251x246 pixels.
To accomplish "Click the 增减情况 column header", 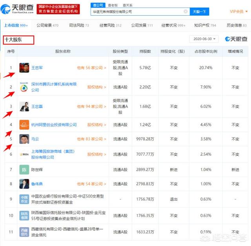I will [235, 51].
